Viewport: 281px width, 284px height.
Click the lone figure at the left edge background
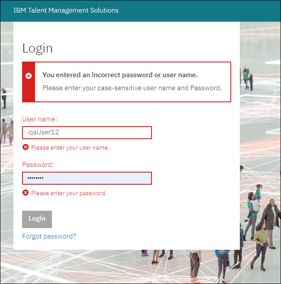[4, 98]
